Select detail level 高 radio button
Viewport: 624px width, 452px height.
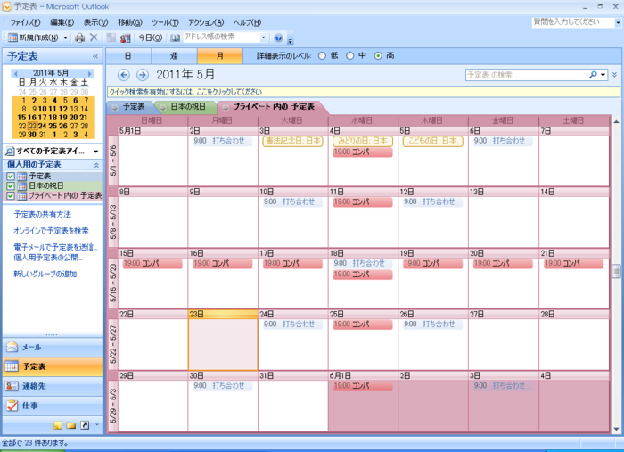tap(378, 56)
